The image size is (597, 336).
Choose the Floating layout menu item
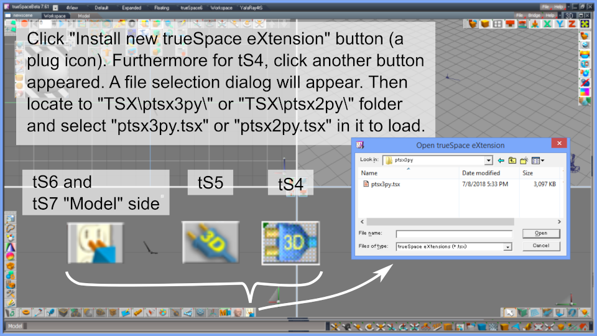coord(162,7)
